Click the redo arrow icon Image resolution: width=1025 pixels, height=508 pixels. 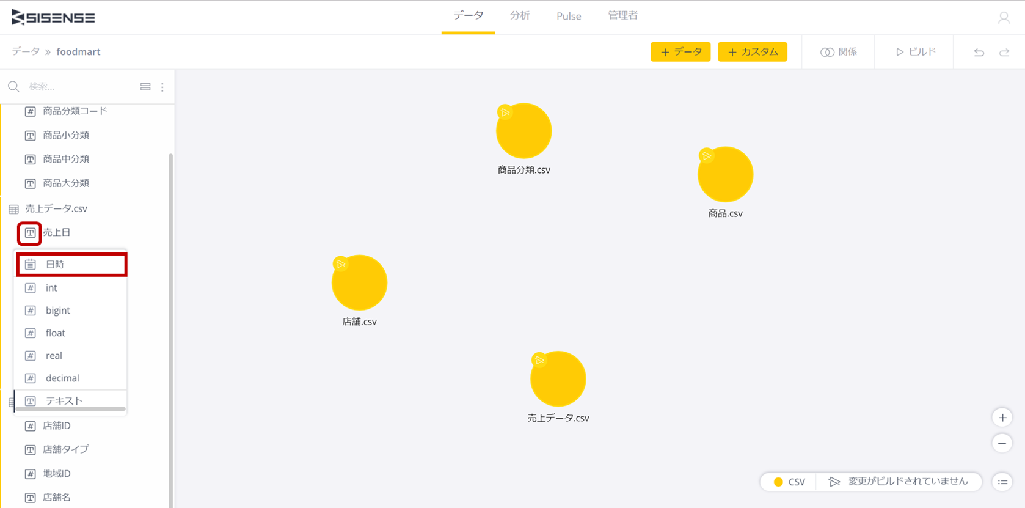click(x=1004, y=53)
